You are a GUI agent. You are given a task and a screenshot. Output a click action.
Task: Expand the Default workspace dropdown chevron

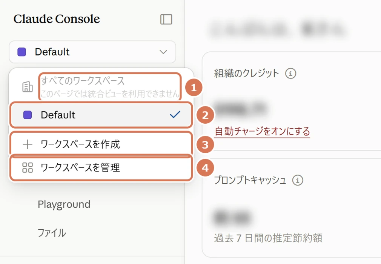(163, 52)
